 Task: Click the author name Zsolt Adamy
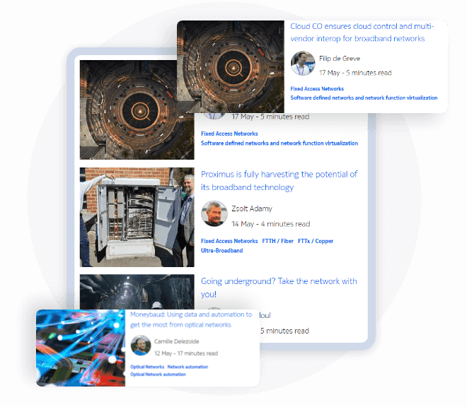pyautogui.click(x=252, y=208)
